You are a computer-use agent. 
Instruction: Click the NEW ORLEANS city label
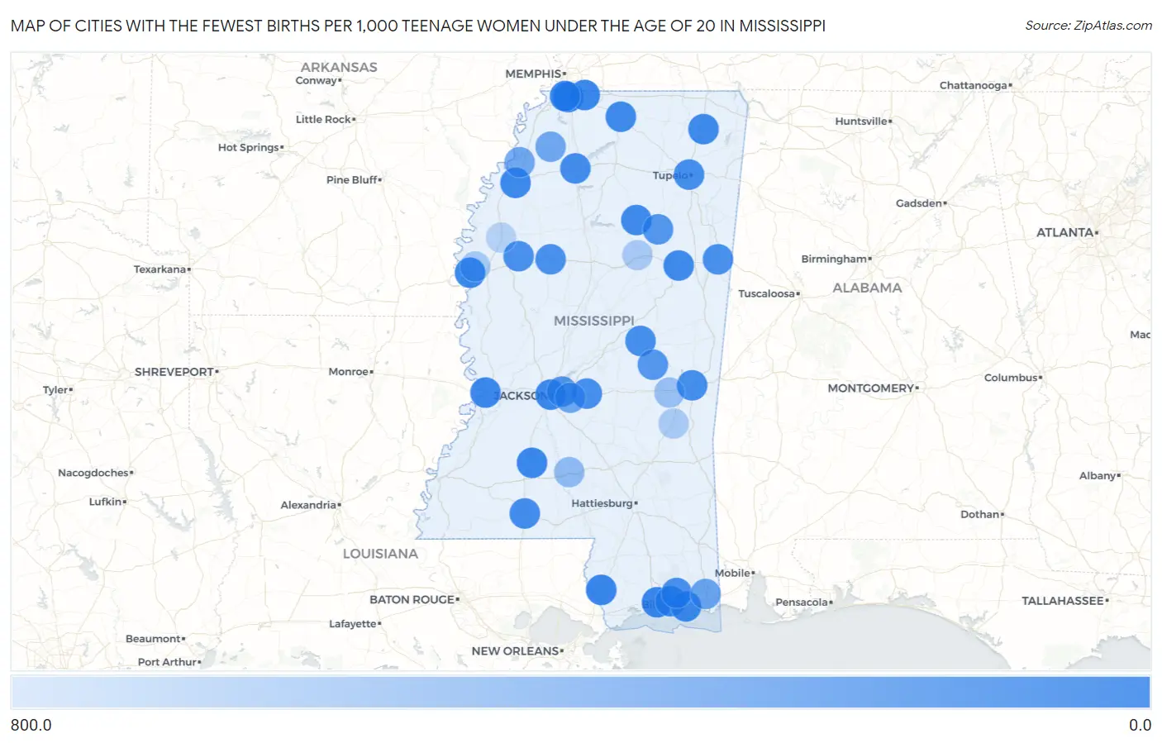tap(515, 651)
